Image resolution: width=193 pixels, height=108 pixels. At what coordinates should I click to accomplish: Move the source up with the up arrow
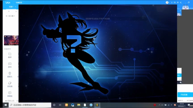pyautogui.click(x=9, y=11)
